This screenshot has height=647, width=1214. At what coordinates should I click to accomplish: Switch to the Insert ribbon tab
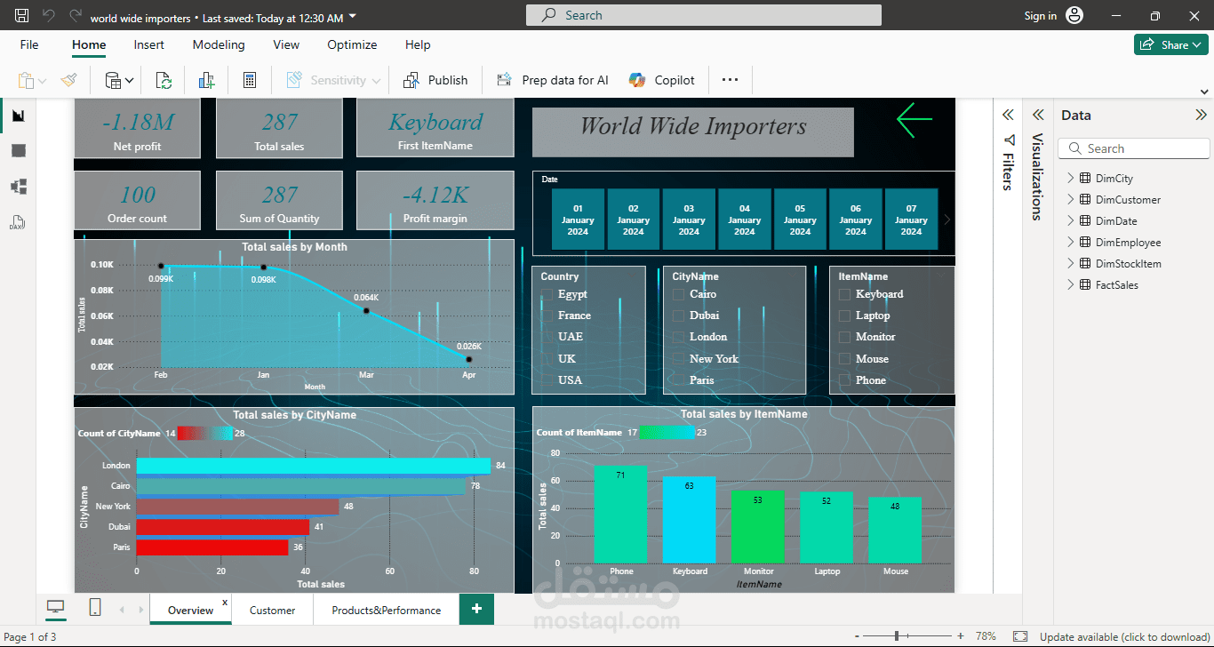(x=149, y=44)
